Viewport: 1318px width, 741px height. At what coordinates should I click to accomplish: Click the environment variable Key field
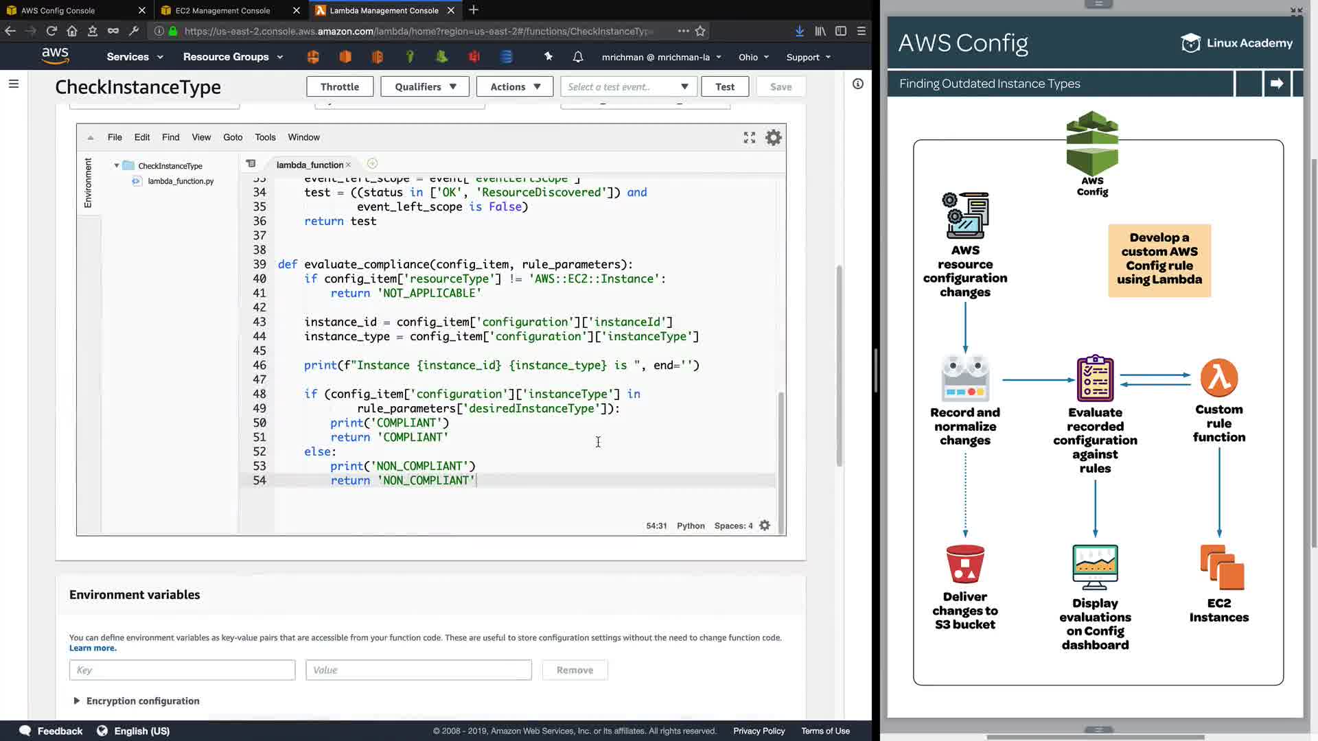click(182, 670)
